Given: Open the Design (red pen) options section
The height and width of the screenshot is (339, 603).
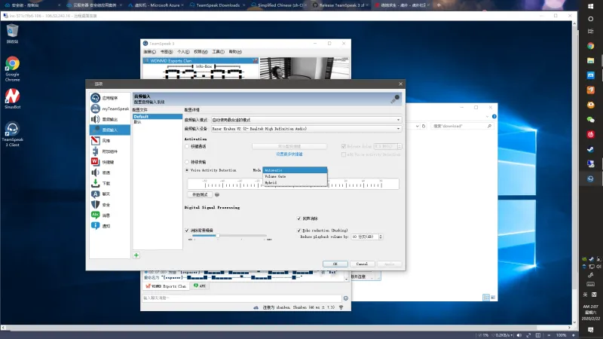Looking at the screenshot, I should click(x=109, y=141).
